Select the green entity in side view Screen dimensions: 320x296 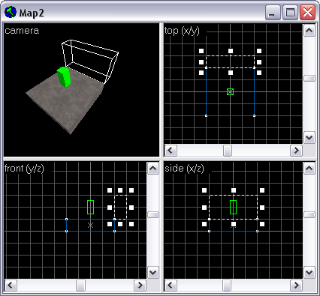tap(233, 207)
